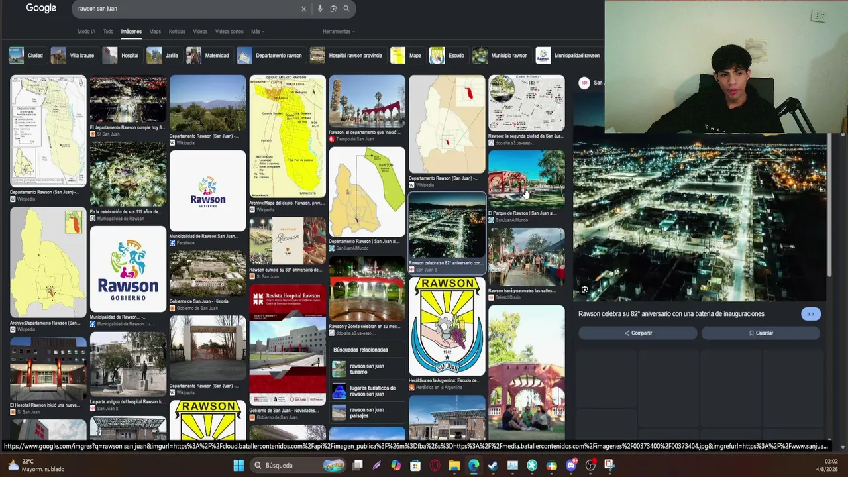The height and width of the screenshot is (477, 848).
Task: Open Steam from the taskbar
Action: pyautogui.click(x=493, y=465)
